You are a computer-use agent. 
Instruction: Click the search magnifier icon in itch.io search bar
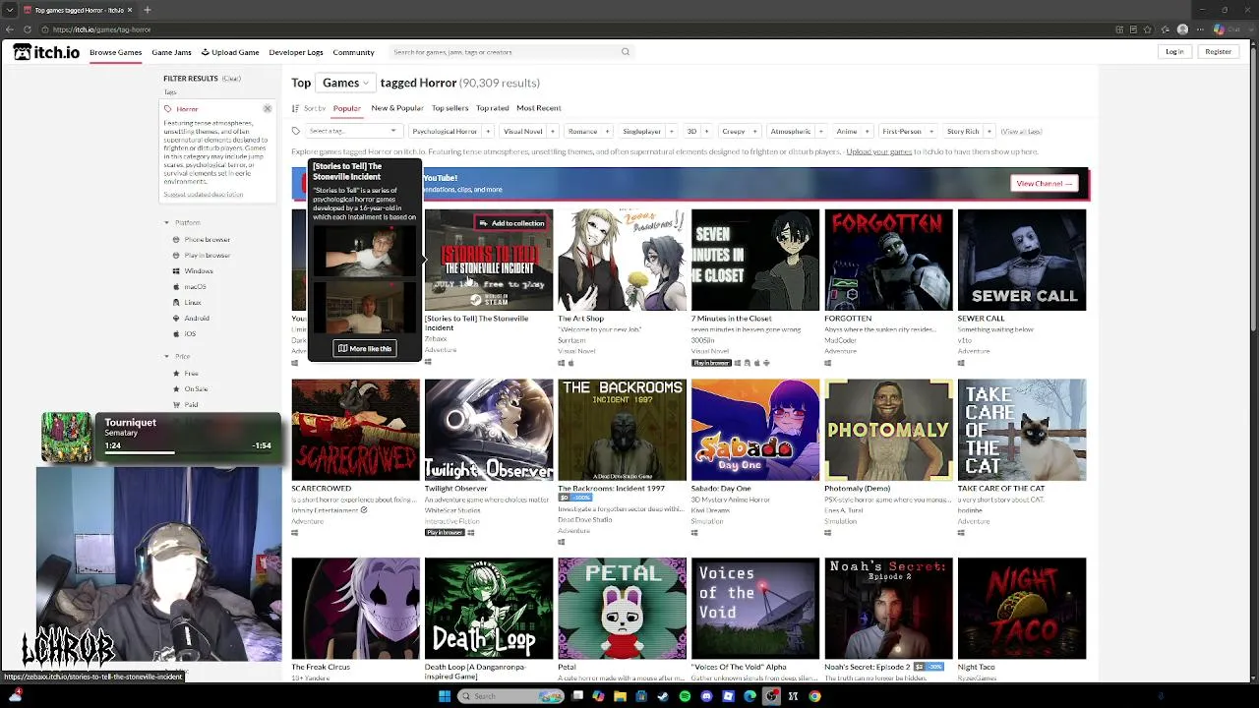coord(625,52)
